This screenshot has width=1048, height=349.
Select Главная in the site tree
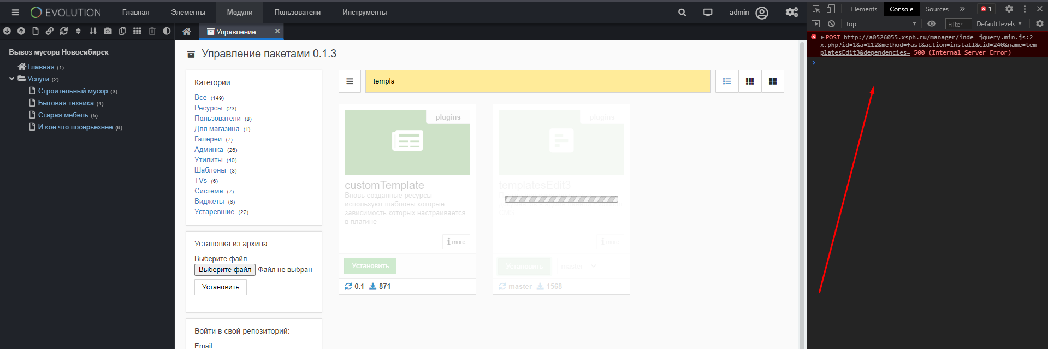[41, 67]
